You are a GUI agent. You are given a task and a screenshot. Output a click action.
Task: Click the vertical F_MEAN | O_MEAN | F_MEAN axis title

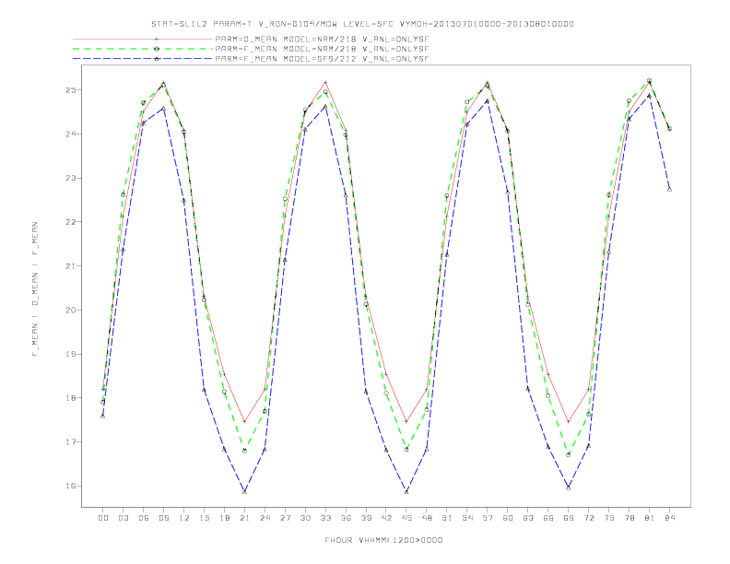click(x=35, y=289)
